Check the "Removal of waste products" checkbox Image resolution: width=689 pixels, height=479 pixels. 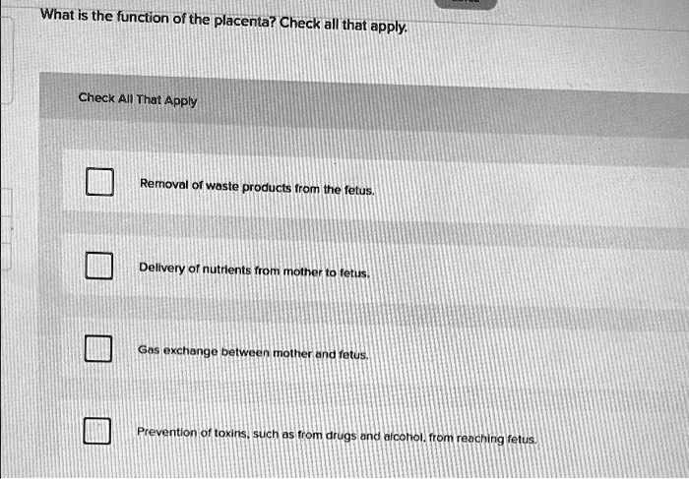coord(97,183)
